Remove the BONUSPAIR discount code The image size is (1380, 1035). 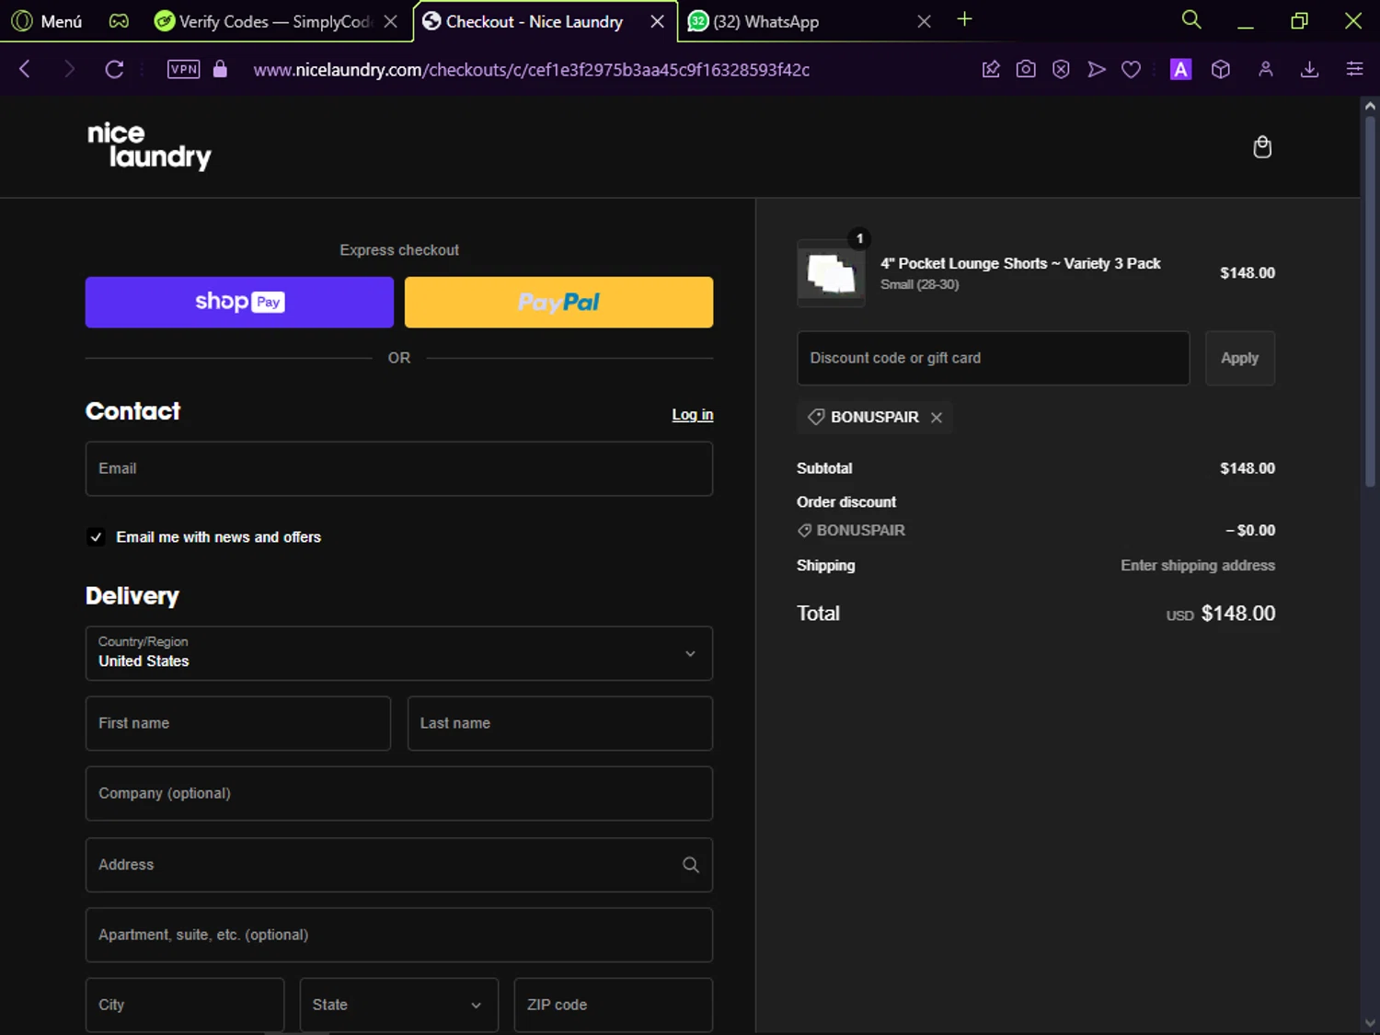(x=937, y=418)
